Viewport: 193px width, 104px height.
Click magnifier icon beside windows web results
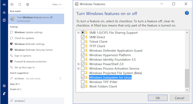point(12,78)
